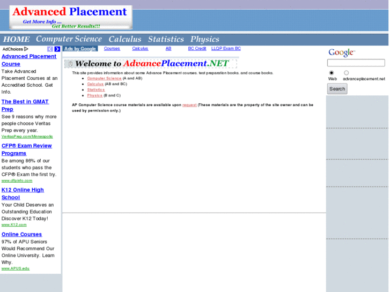The width and height of the screenshot is (390, 292).
Task: Open the Calculus nav item
Action: click(x=125, y=39)
